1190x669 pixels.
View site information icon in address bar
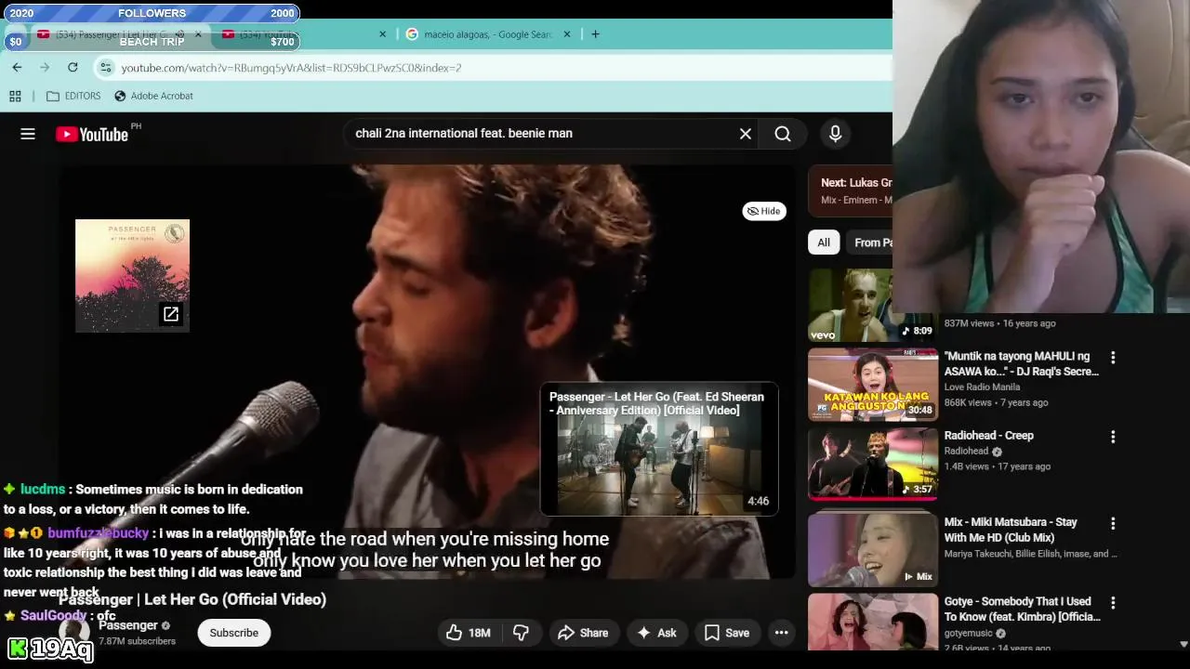point(106,67)
